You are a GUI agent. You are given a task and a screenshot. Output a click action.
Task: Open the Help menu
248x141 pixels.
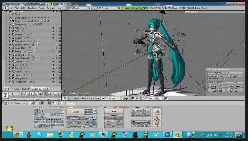(x=59, y=8)
